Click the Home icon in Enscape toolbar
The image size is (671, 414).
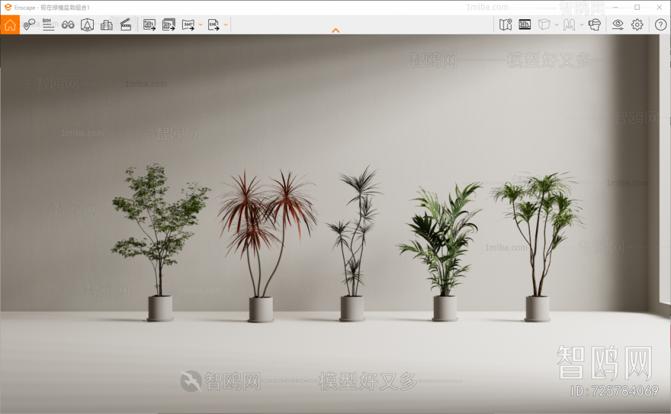coord(10,25)
